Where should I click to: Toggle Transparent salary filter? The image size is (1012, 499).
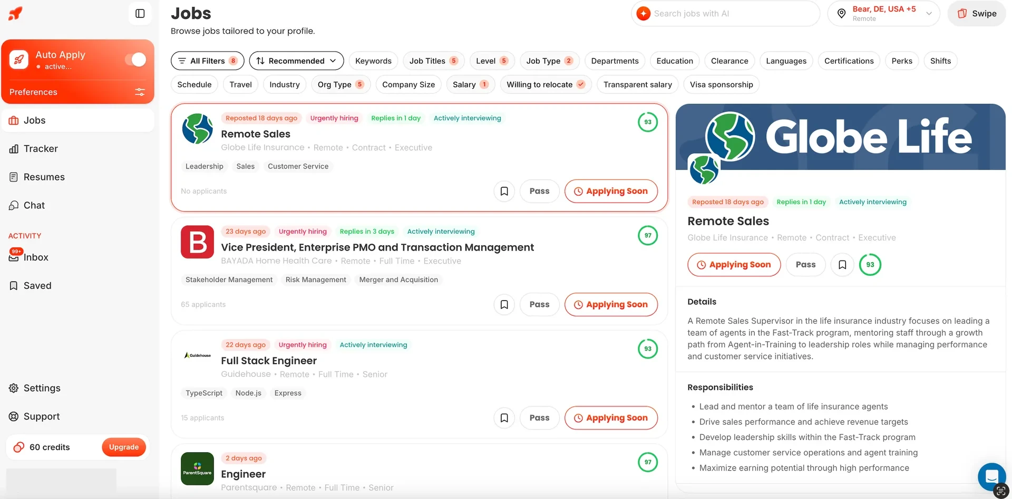point(638,84)
